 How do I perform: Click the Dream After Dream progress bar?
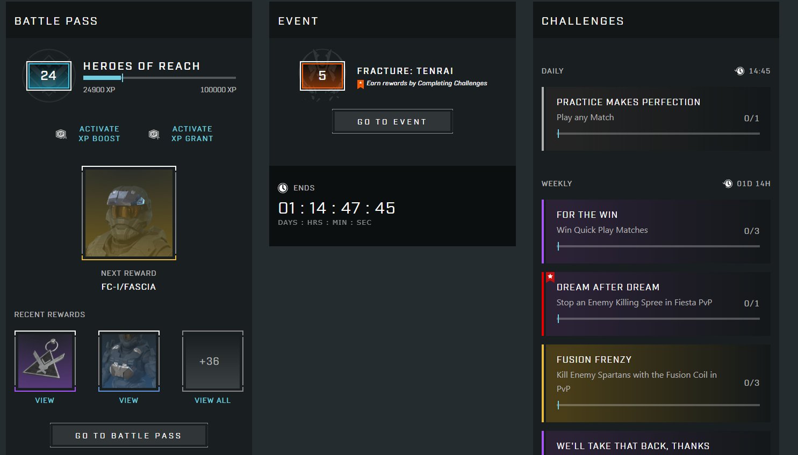(658, 319)
